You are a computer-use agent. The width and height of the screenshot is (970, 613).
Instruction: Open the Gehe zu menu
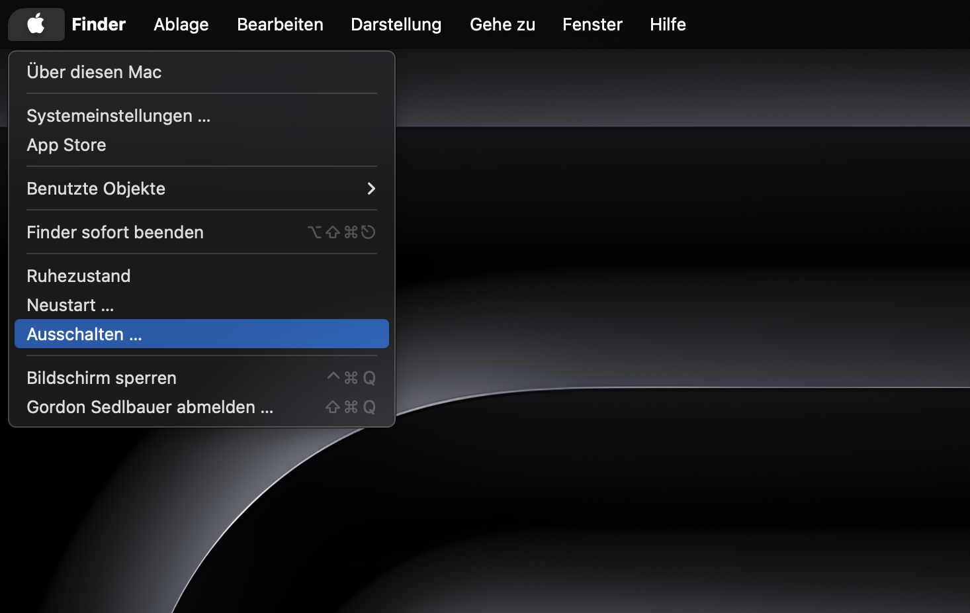tap(502, 24)
